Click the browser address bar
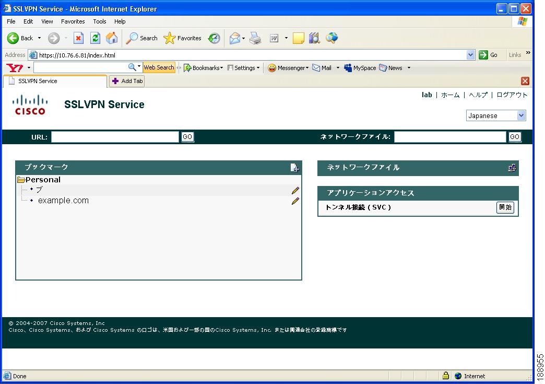 pyautogui.click(x=248, y=55)
